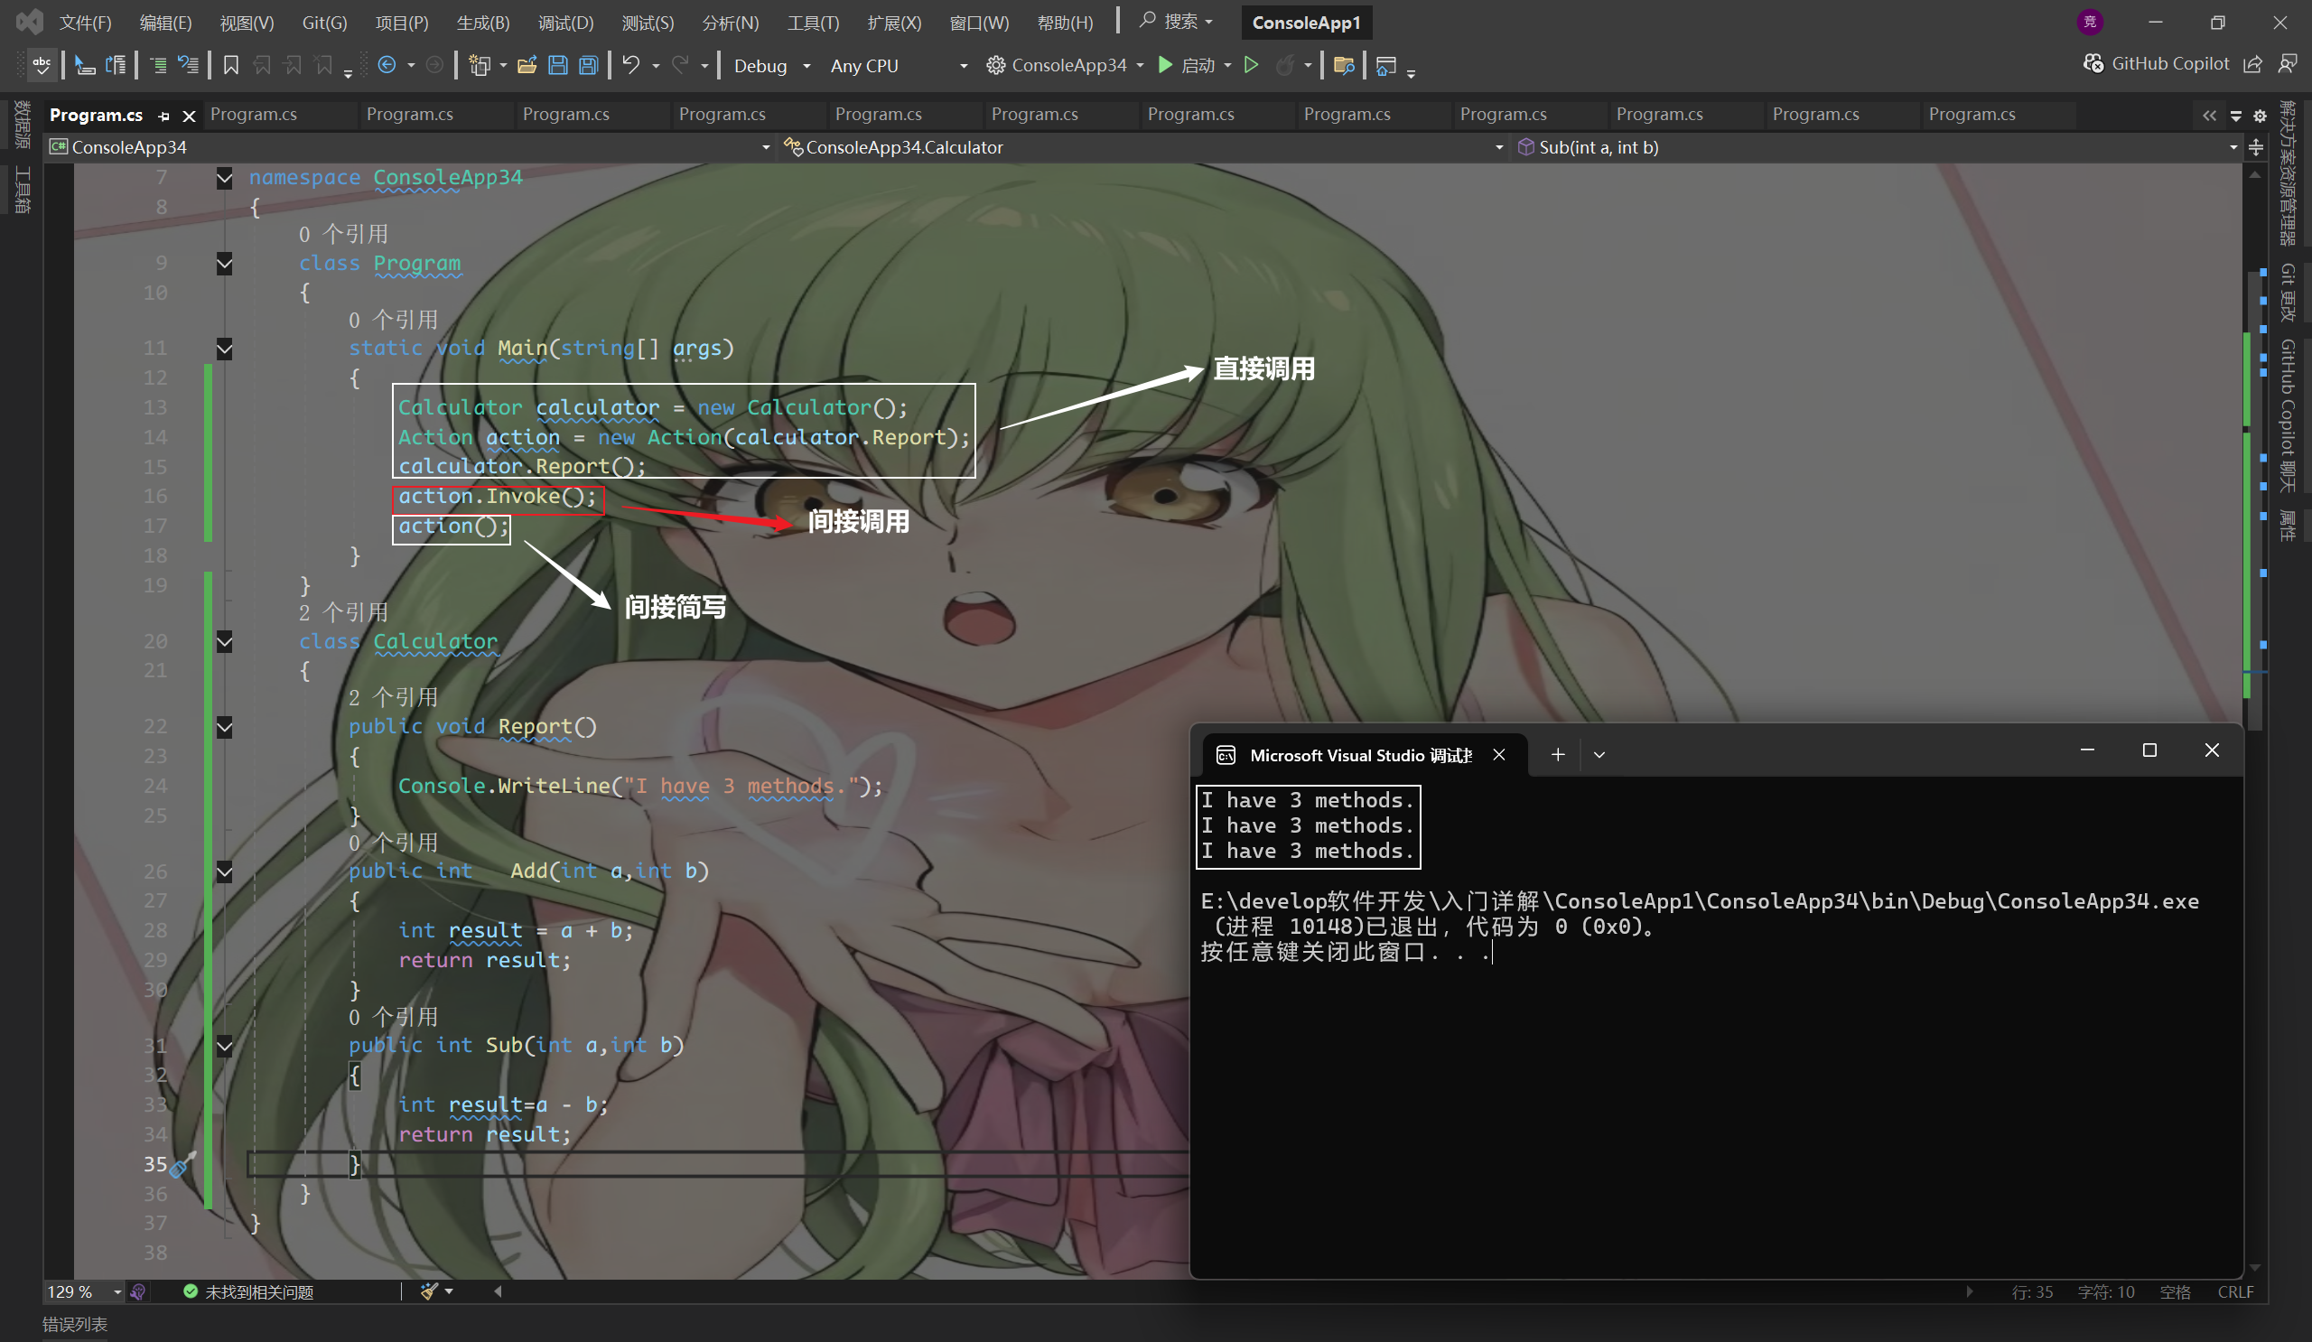Toggle the abc spell checker button
The image size is (2312, 1342).
pos(42,65)
